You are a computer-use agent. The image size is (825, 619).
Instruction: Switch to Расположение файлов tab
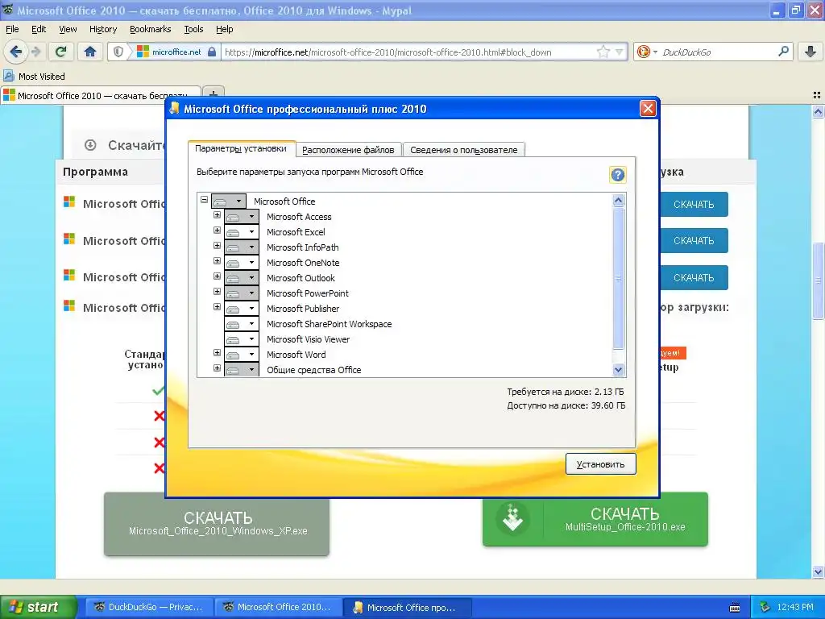tap(348, 150)
